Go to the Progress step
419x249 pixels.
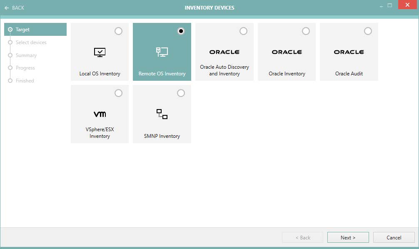[25, 68]
